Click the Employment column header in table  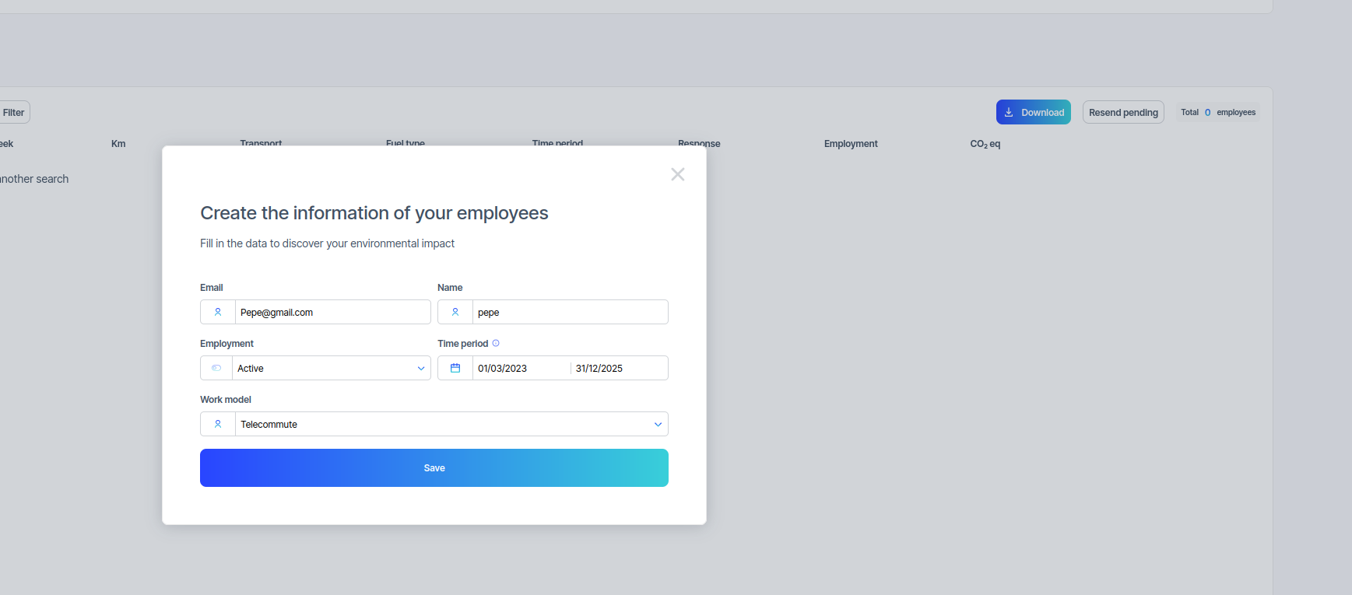pos(851,144)
